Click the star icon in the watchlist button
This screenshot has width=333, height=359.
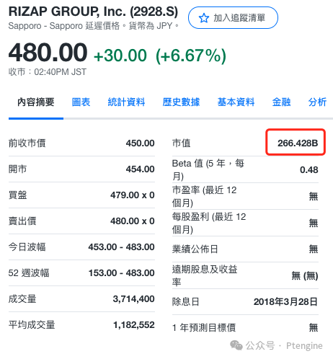point(204,18)
